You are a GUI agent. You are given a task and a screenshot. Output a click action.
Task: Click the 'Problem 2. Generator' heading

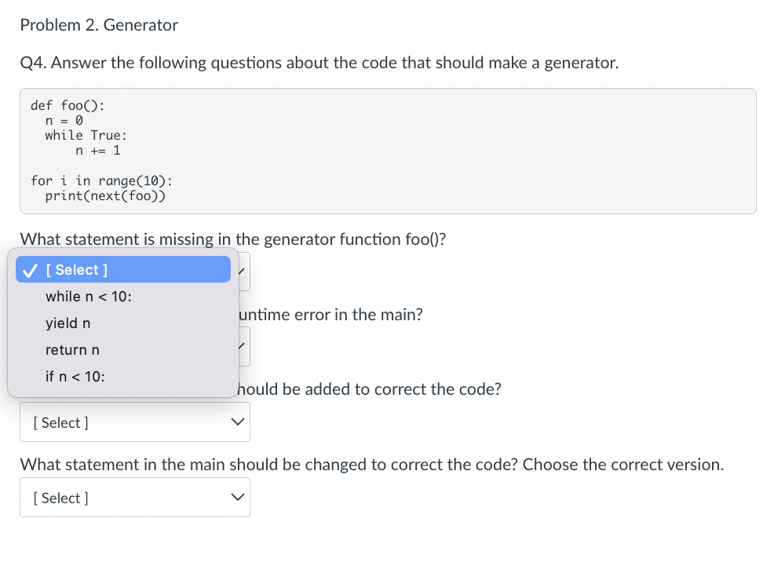click(99, 24)
